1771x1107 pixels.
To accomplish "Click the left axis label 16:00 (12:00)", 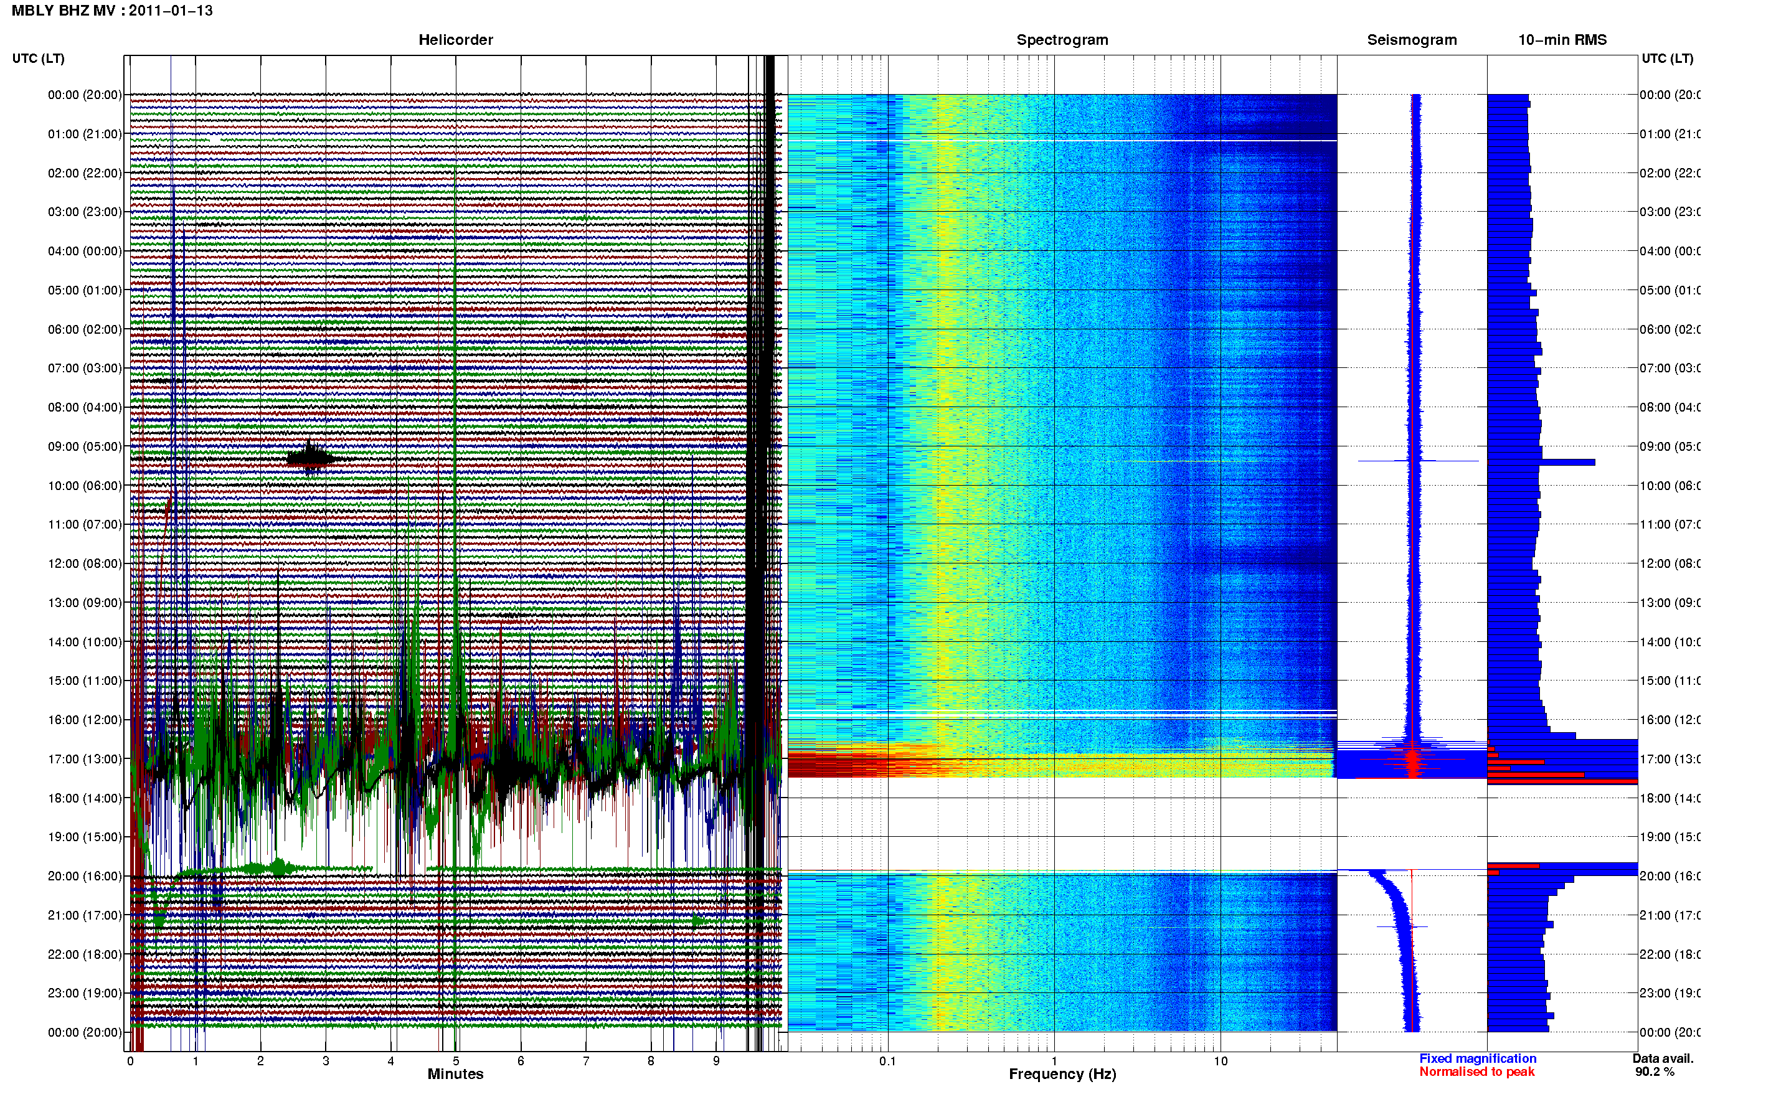I will [x=85, y=720].
